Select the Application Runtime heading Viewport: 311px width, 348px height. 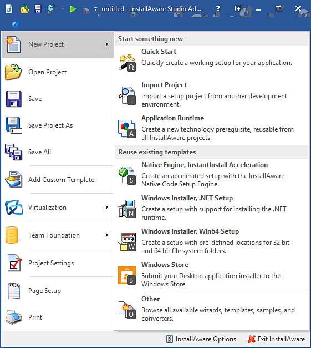click(x=172, y=118)
